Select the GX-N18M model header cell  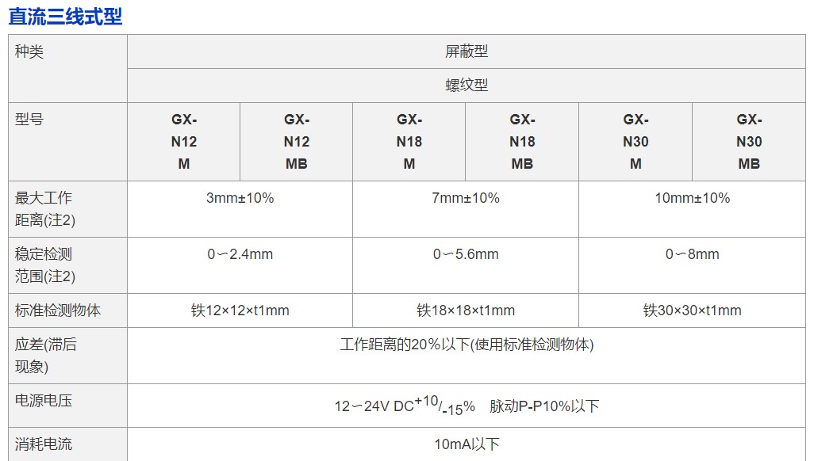[x=409, y=142]
